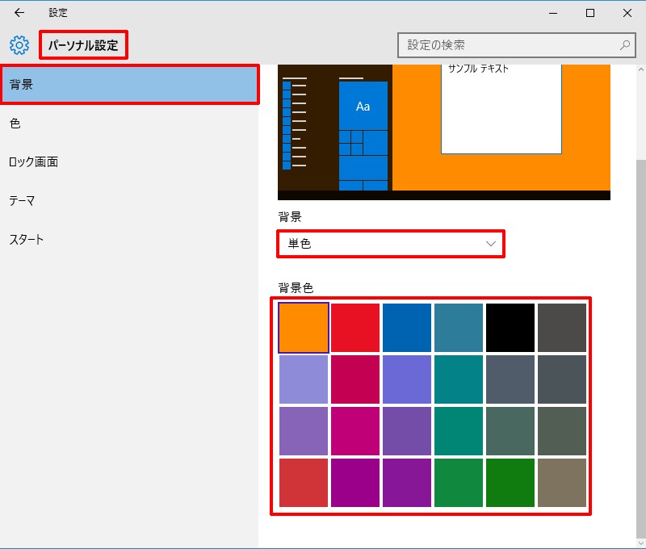Screen dimensions: 646x549
Task: Pick the purple swatch, bottom row third
Action: point(407,483)
